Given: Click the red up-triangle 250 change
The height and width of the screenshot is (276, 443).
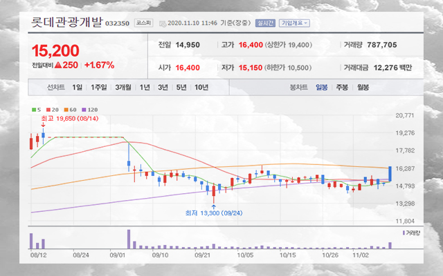Looking at the screenshot, I should point(66,65).
